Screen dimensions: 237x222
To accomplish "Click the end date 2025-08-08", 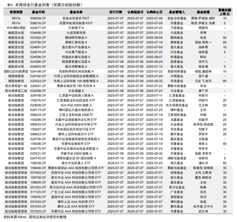I will click(154, 38).
